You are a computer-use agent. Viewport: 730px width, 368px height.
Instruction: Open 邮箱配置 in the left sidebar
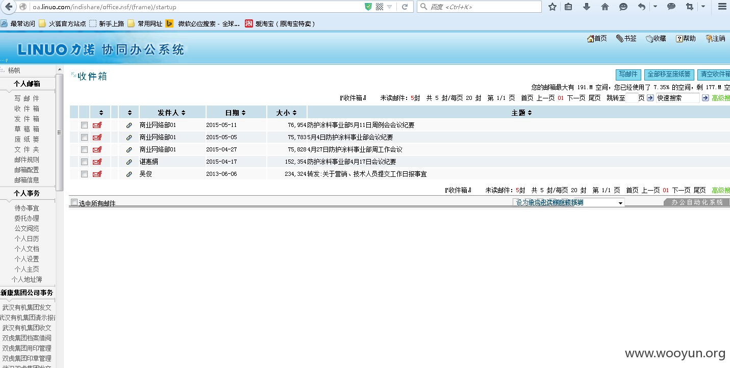27,170
